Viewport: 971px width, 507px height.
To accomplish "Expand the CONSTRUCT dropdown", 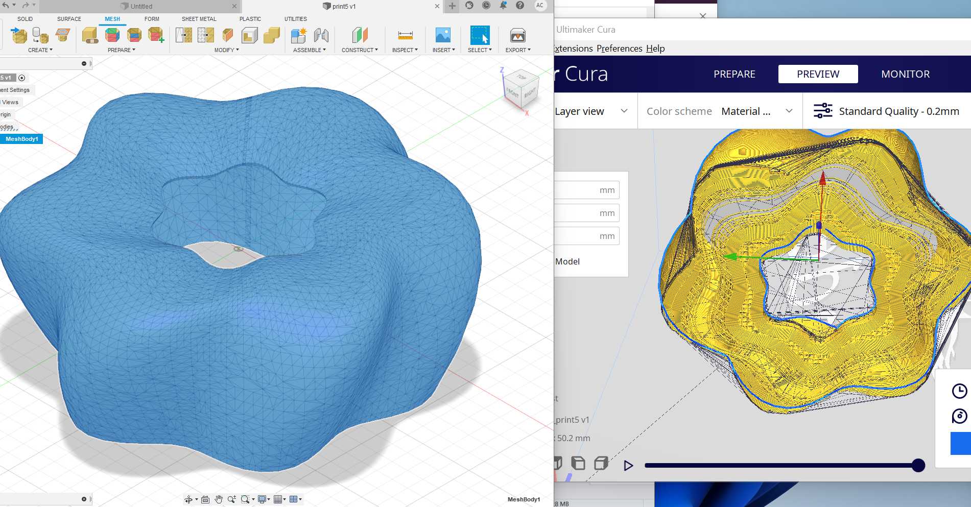I will pos(360,50).
